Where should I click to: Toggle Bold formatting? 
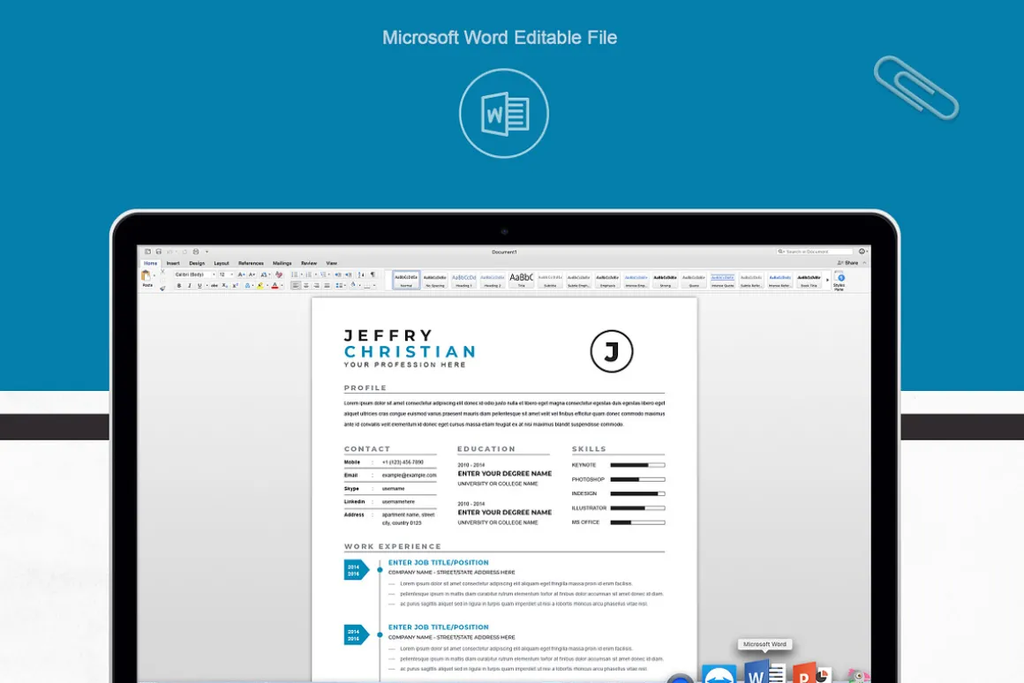tap(179, 285)
